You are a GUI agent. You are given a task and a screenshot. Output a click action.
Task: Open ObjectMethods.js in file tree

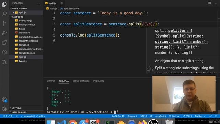(26, 41)
